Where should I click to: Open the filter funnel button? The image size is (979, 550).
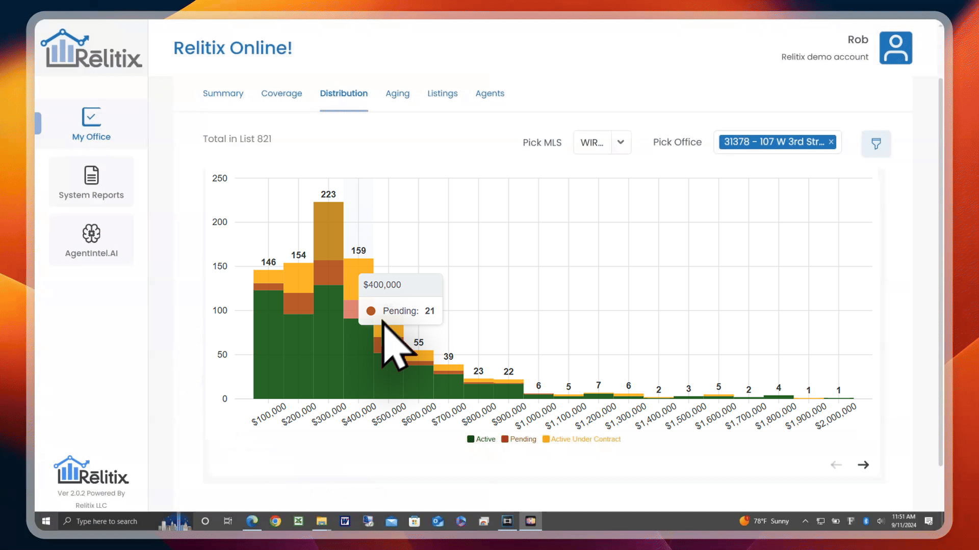click(x=876, y=144)
